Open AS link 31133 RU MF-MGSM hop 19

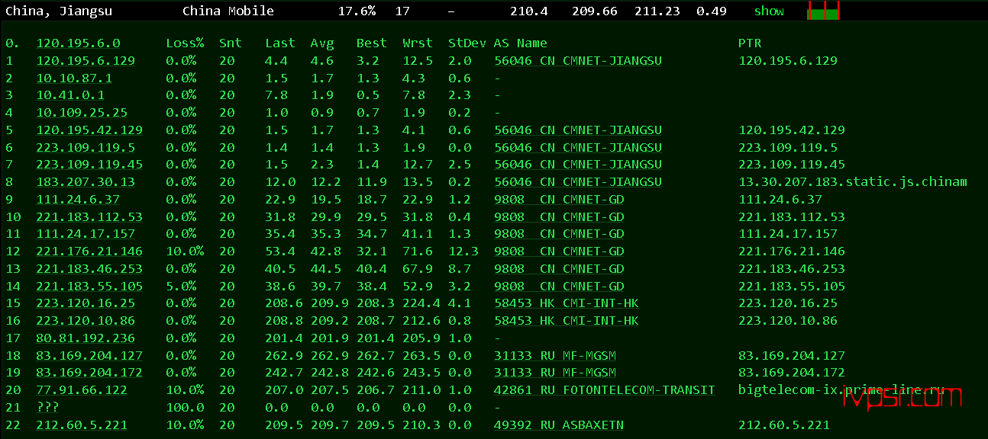(x=555, y=373)
